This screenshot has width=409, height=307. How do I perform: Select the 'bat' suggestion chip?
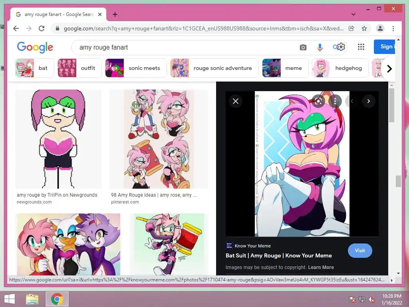point(34,68)
